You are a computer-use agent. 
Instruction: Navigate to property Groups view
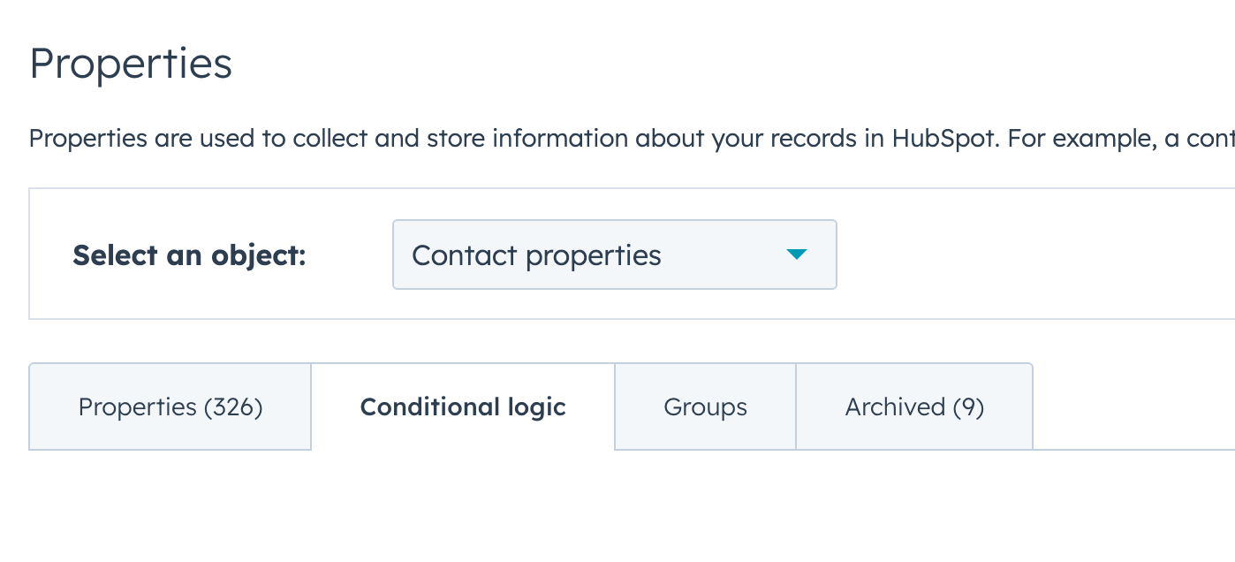point(704,406)
